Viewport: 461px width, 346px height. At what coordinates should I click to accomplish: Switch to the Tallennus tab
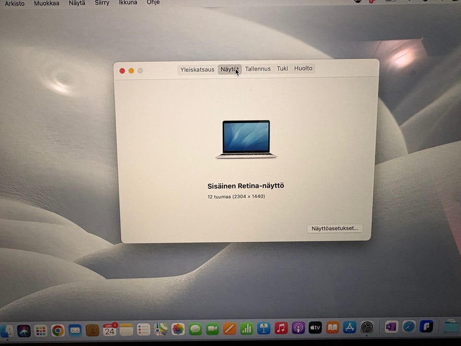(258, 69)
